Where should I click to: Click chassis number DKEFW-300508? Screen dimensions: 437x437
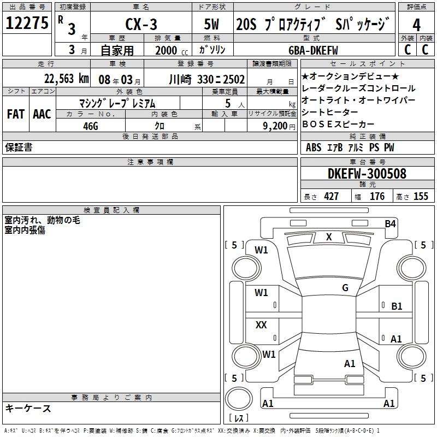click(x=367, y=174)
